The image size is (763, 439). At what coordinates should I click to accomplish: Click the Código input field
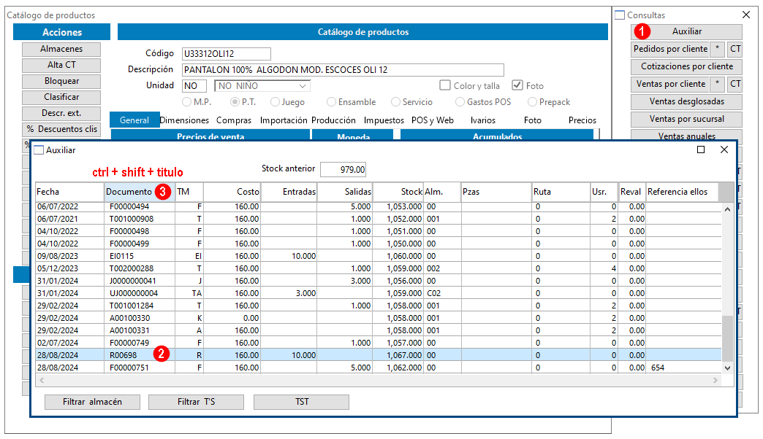227,54
